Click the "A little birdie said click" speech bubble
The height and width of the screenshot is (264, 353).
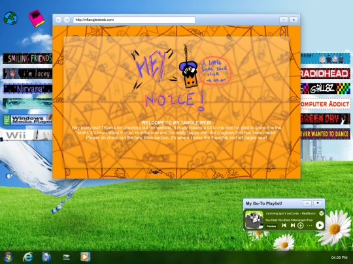pos(215,70)
